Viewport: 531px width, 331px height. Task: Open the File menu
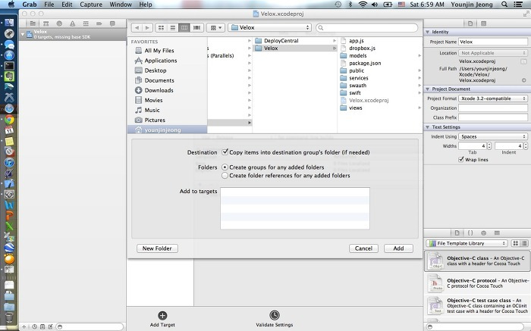pos(49,5)
